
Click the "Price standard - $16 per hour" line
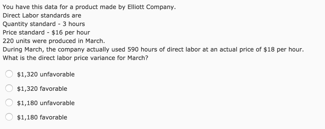coord(46,32)
